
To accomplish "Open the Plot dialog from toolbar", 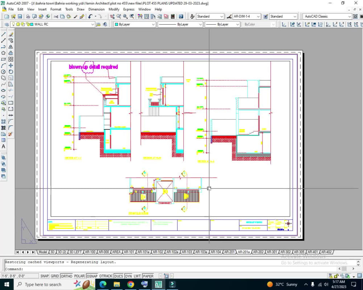I will (28, 16).
